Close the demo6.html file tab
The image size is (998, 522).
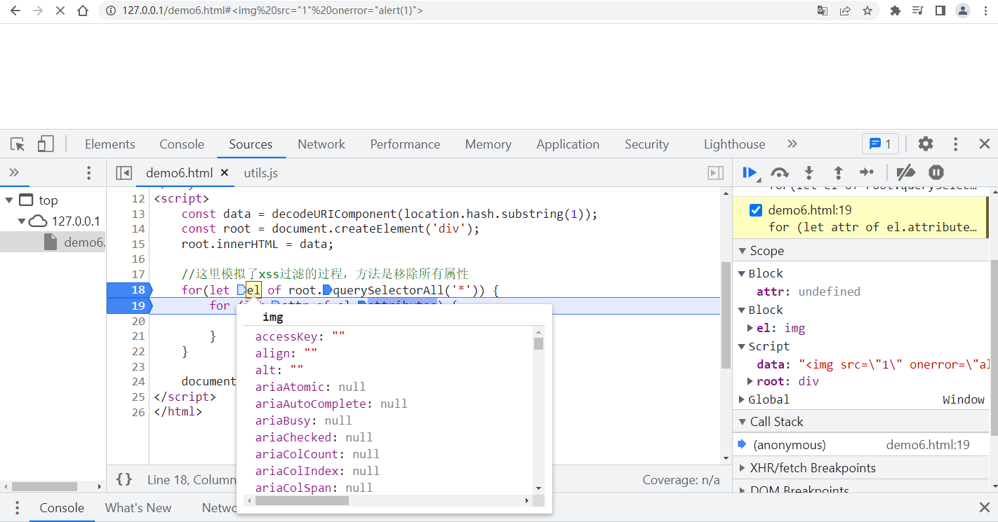point(225,172)
